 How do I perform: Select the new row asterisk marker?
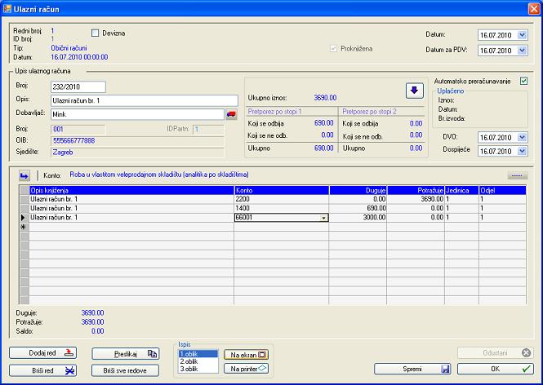[24, 227]
